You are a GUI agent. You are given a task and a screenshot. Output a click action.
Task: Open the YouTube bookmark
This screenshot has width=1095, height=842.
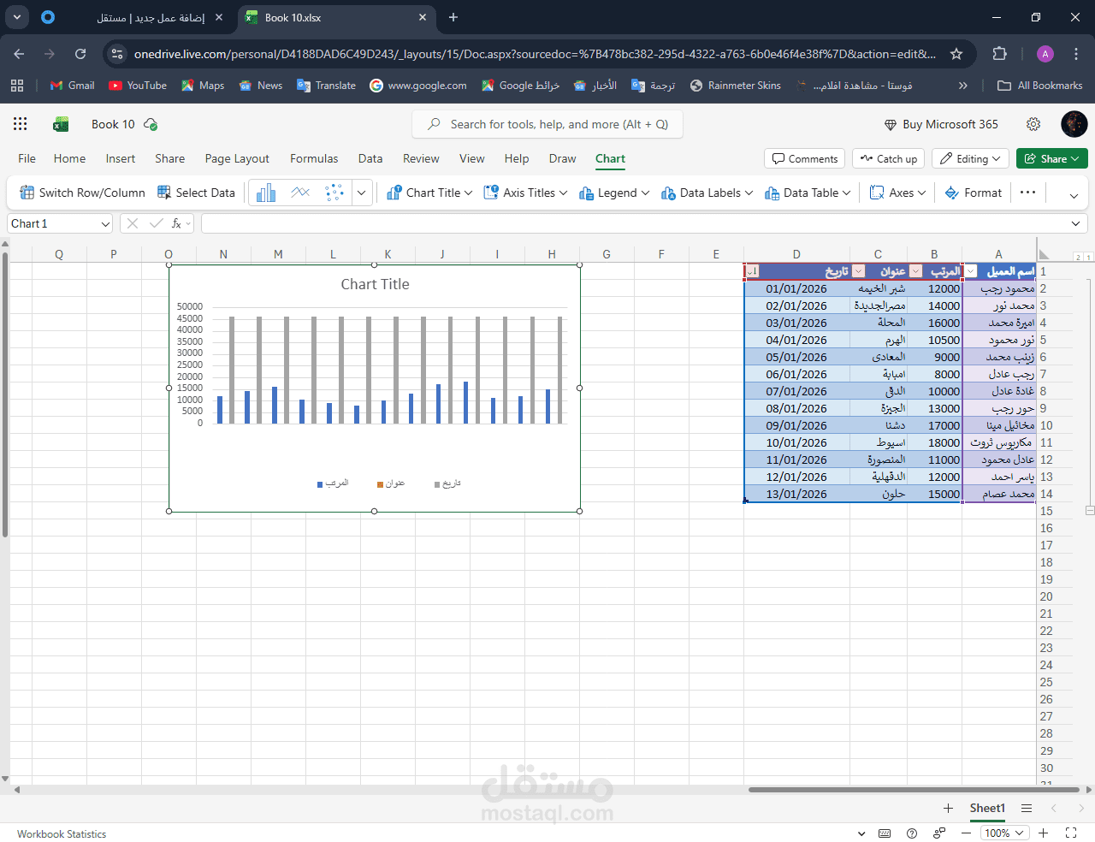click(138, 86)
